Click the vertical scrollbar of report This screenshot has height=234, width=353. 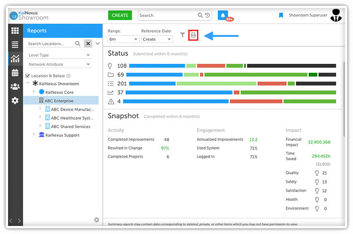[344, 99]
